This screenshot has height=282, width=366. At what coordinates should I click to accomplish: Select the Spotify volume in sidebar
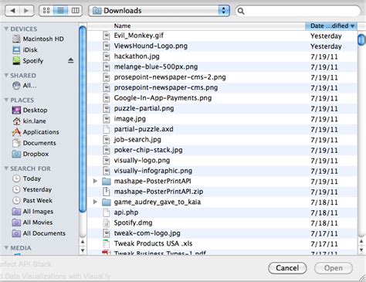click(x=28, y=61)
